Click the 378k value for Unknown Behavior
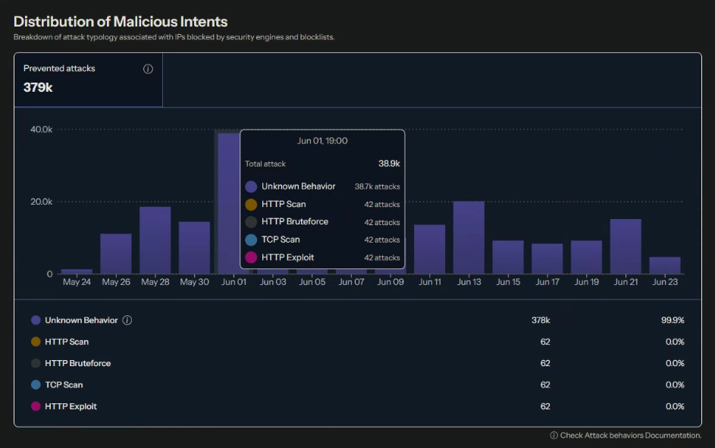The height and width of the screenshot is (448, 715). 541,321
